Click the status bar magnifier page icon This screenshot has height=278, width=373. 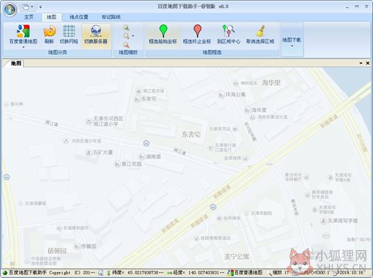click(x=101, y=273)
